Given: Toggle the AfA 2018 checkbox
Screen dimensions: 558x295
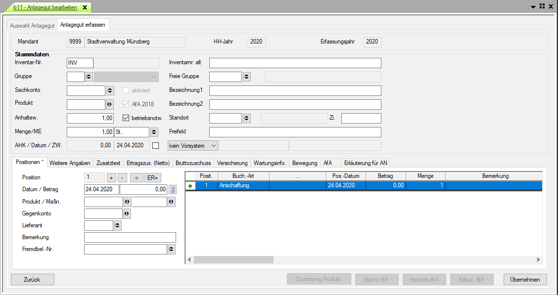Looking at the screenshot, I should [x=126, y=104].
